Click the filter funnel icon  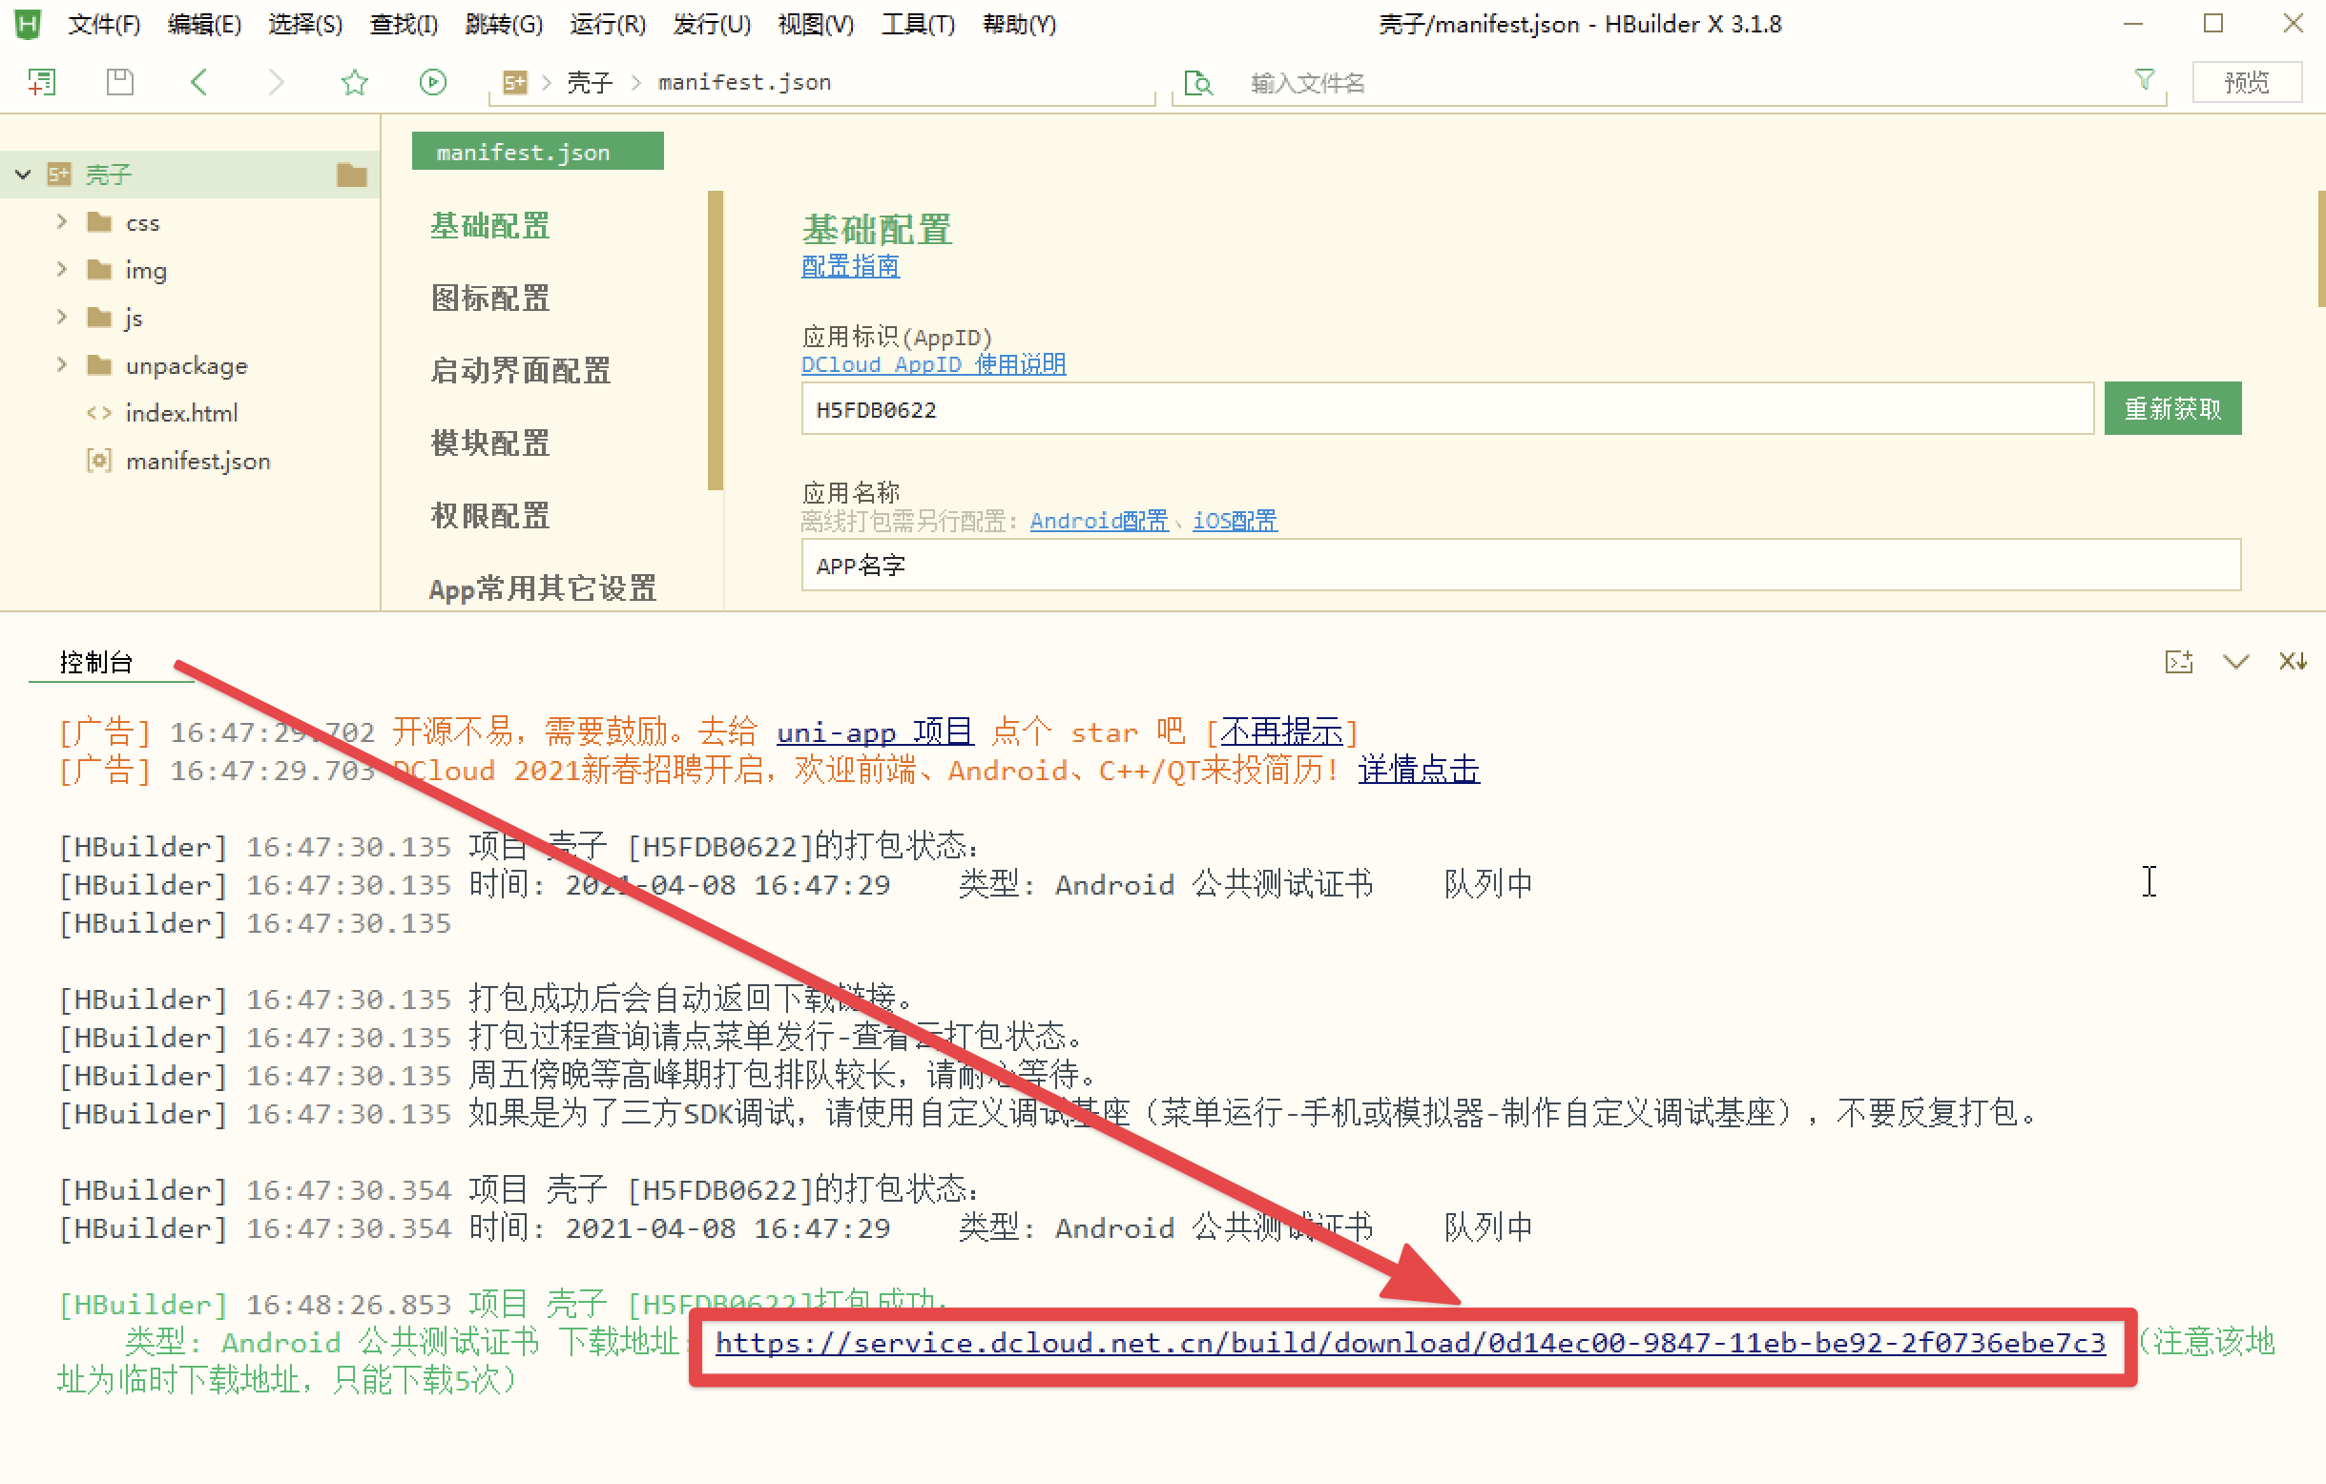2144,80
